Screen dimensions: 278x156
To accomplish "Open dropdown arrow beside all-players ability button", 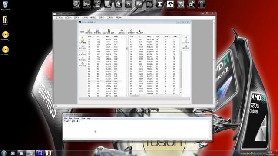I will 116,32.
